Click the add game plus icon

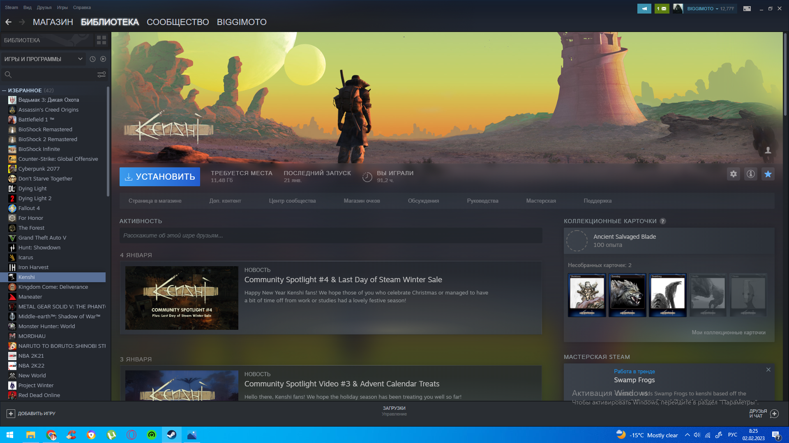[x=11, y=413]
